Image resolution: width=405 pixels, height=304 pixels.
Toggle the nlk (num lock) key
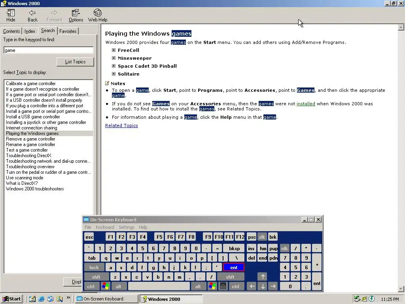click(284, 249)
